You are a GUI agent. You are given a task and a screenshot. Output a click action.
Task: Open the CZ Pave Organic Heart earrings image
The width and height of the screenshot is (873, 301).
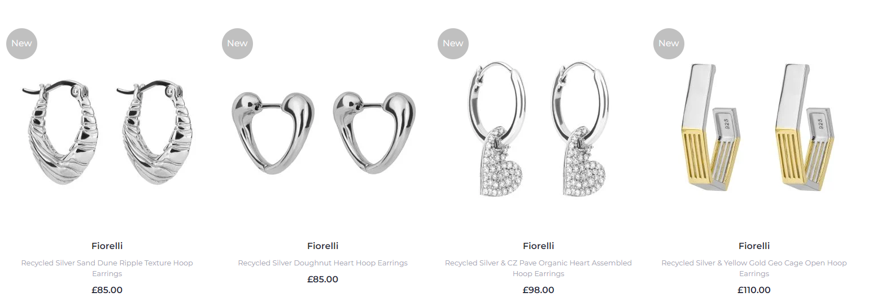coord(538,130)
